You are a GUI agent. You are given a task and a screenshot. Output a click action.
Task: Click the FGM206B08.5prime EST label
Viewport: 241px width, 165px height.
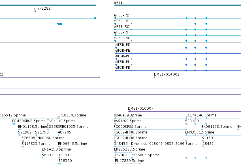click(x=29, y=121)
